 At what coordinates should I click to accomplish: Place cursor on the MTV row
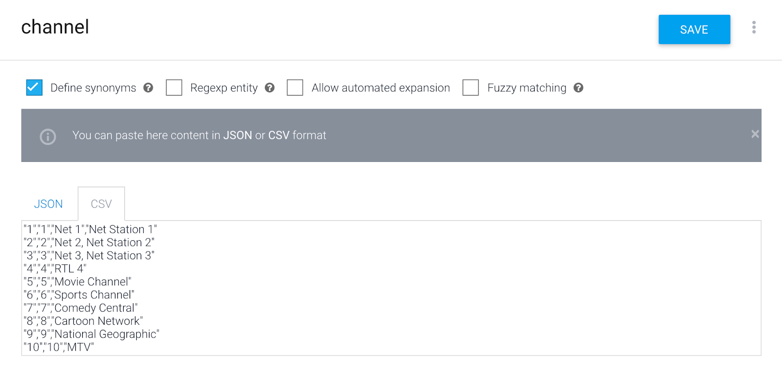click(59, 347)
